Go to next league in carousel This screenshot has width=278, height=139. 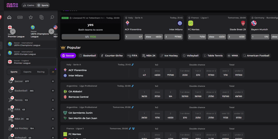click(x=51, y=31)
